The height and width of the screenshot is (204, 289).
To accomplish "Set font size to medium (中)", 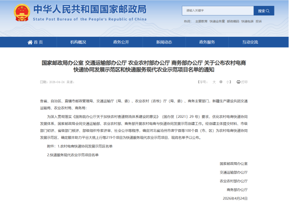I will (221, 82).
